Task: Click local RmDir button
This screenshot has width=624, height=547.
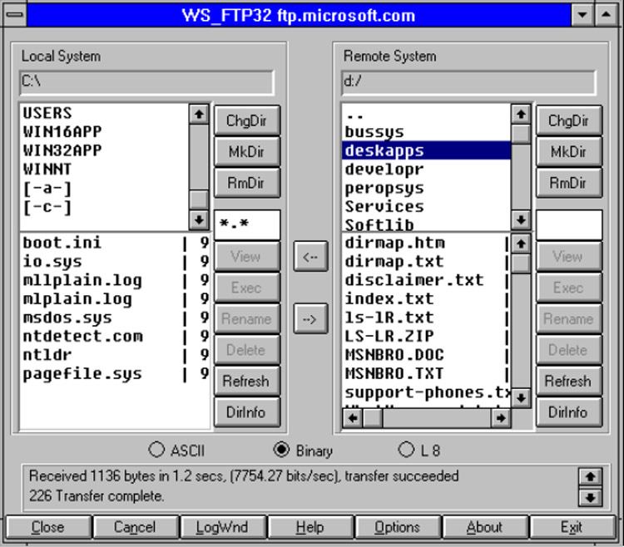Action: [247, 183]
